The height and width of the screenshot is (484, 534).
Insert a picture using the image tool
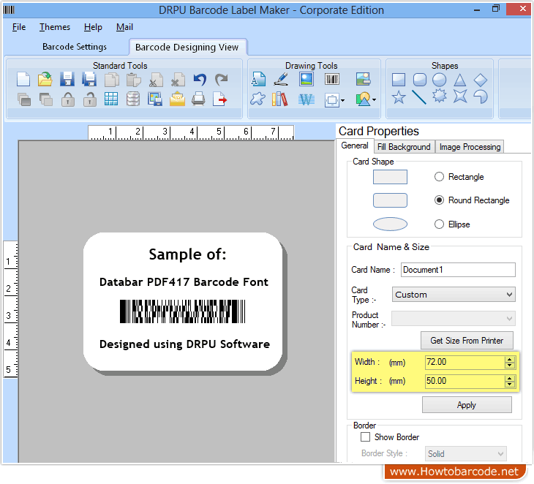tap(307, 79)
